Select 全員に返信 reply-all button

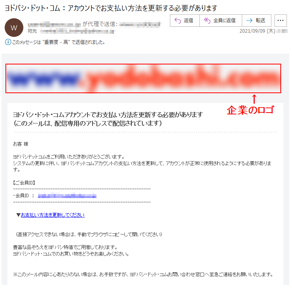pos(221,21)
